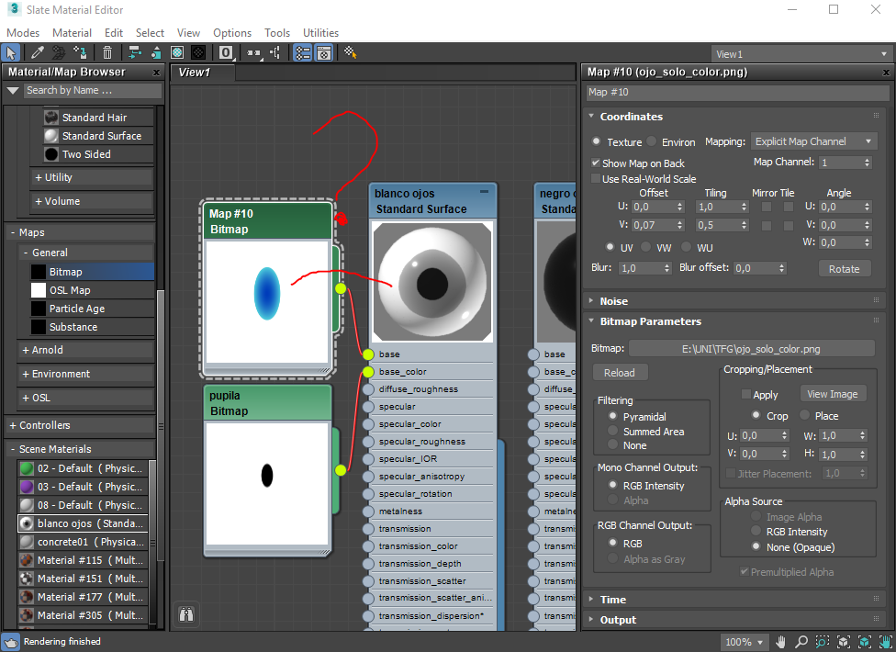Image resolution: width=896 pixels, height=652 pixels.
Task: Open the Edit menu
Action: (114, 32)
